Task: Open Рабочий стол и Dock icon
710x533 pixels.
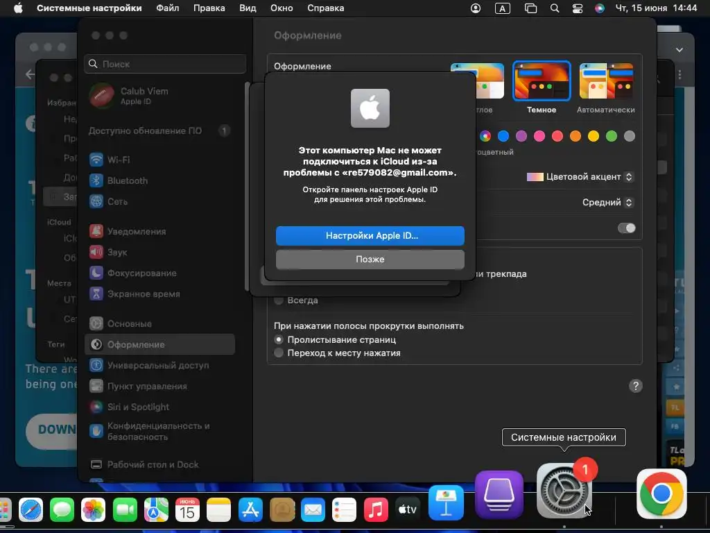Action: coord(96,464)
